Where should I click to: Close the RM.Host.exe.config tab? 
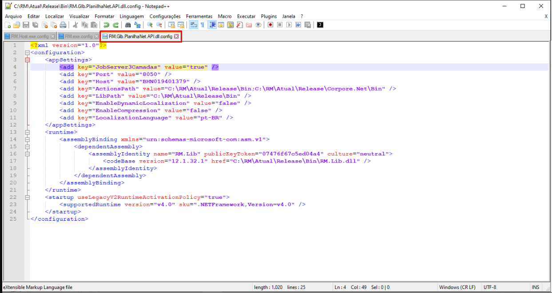[53, 36]
